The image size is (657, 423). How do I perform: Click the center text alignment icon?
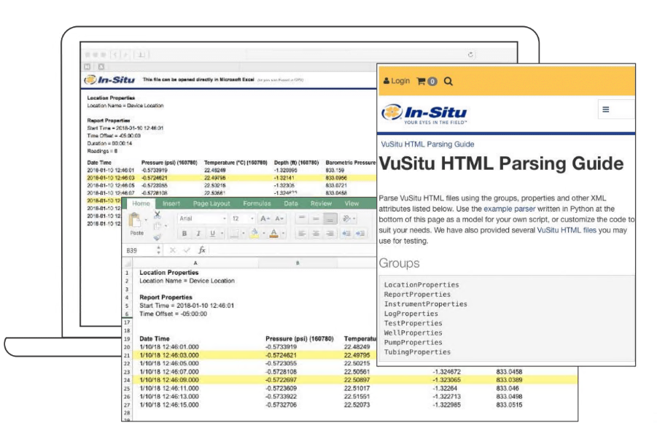click(x=315, y=233)
